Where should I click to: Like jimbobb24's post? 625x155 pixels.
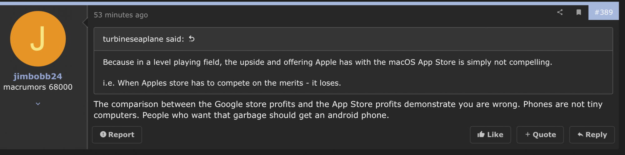tap(490, 135)
